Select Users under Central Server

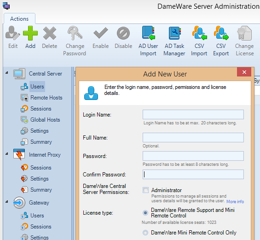[37, 87]
